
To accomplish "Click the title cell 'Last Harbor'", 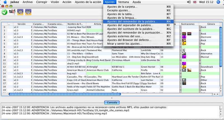I will (150, 80).
